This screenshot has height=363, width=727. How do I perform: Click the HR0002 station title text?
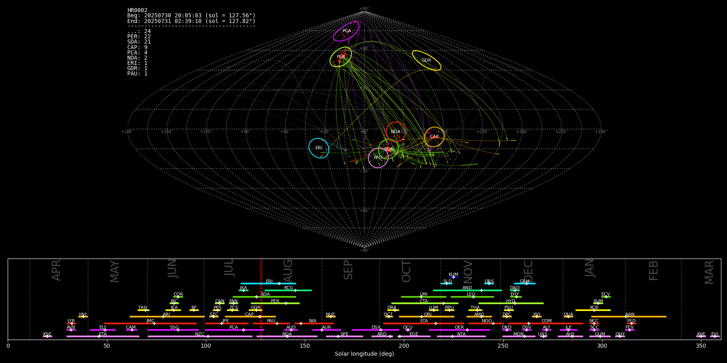click(137, 10)
